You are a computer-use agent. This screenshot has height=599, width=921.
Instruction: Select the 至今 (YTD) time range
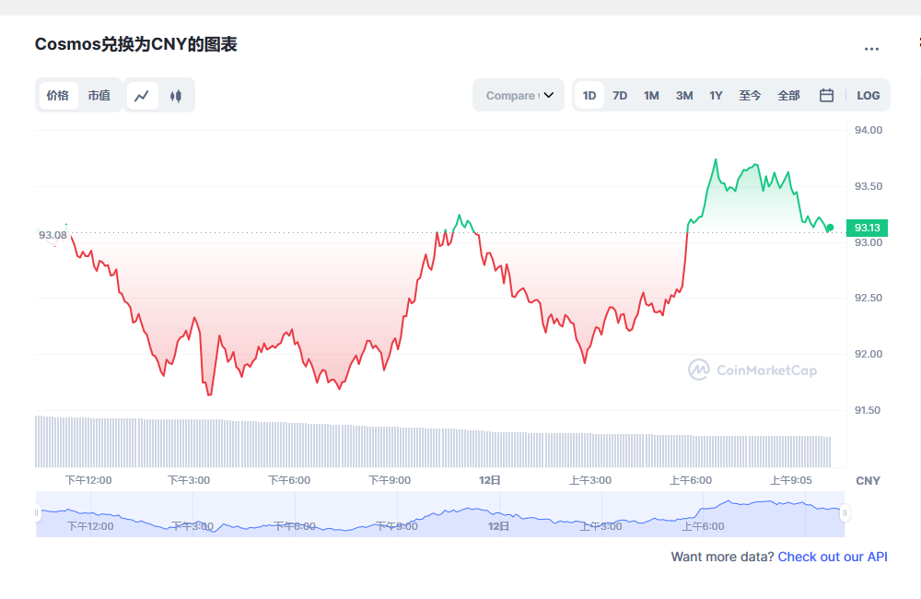pyautogui.click(x=750, y=95)
